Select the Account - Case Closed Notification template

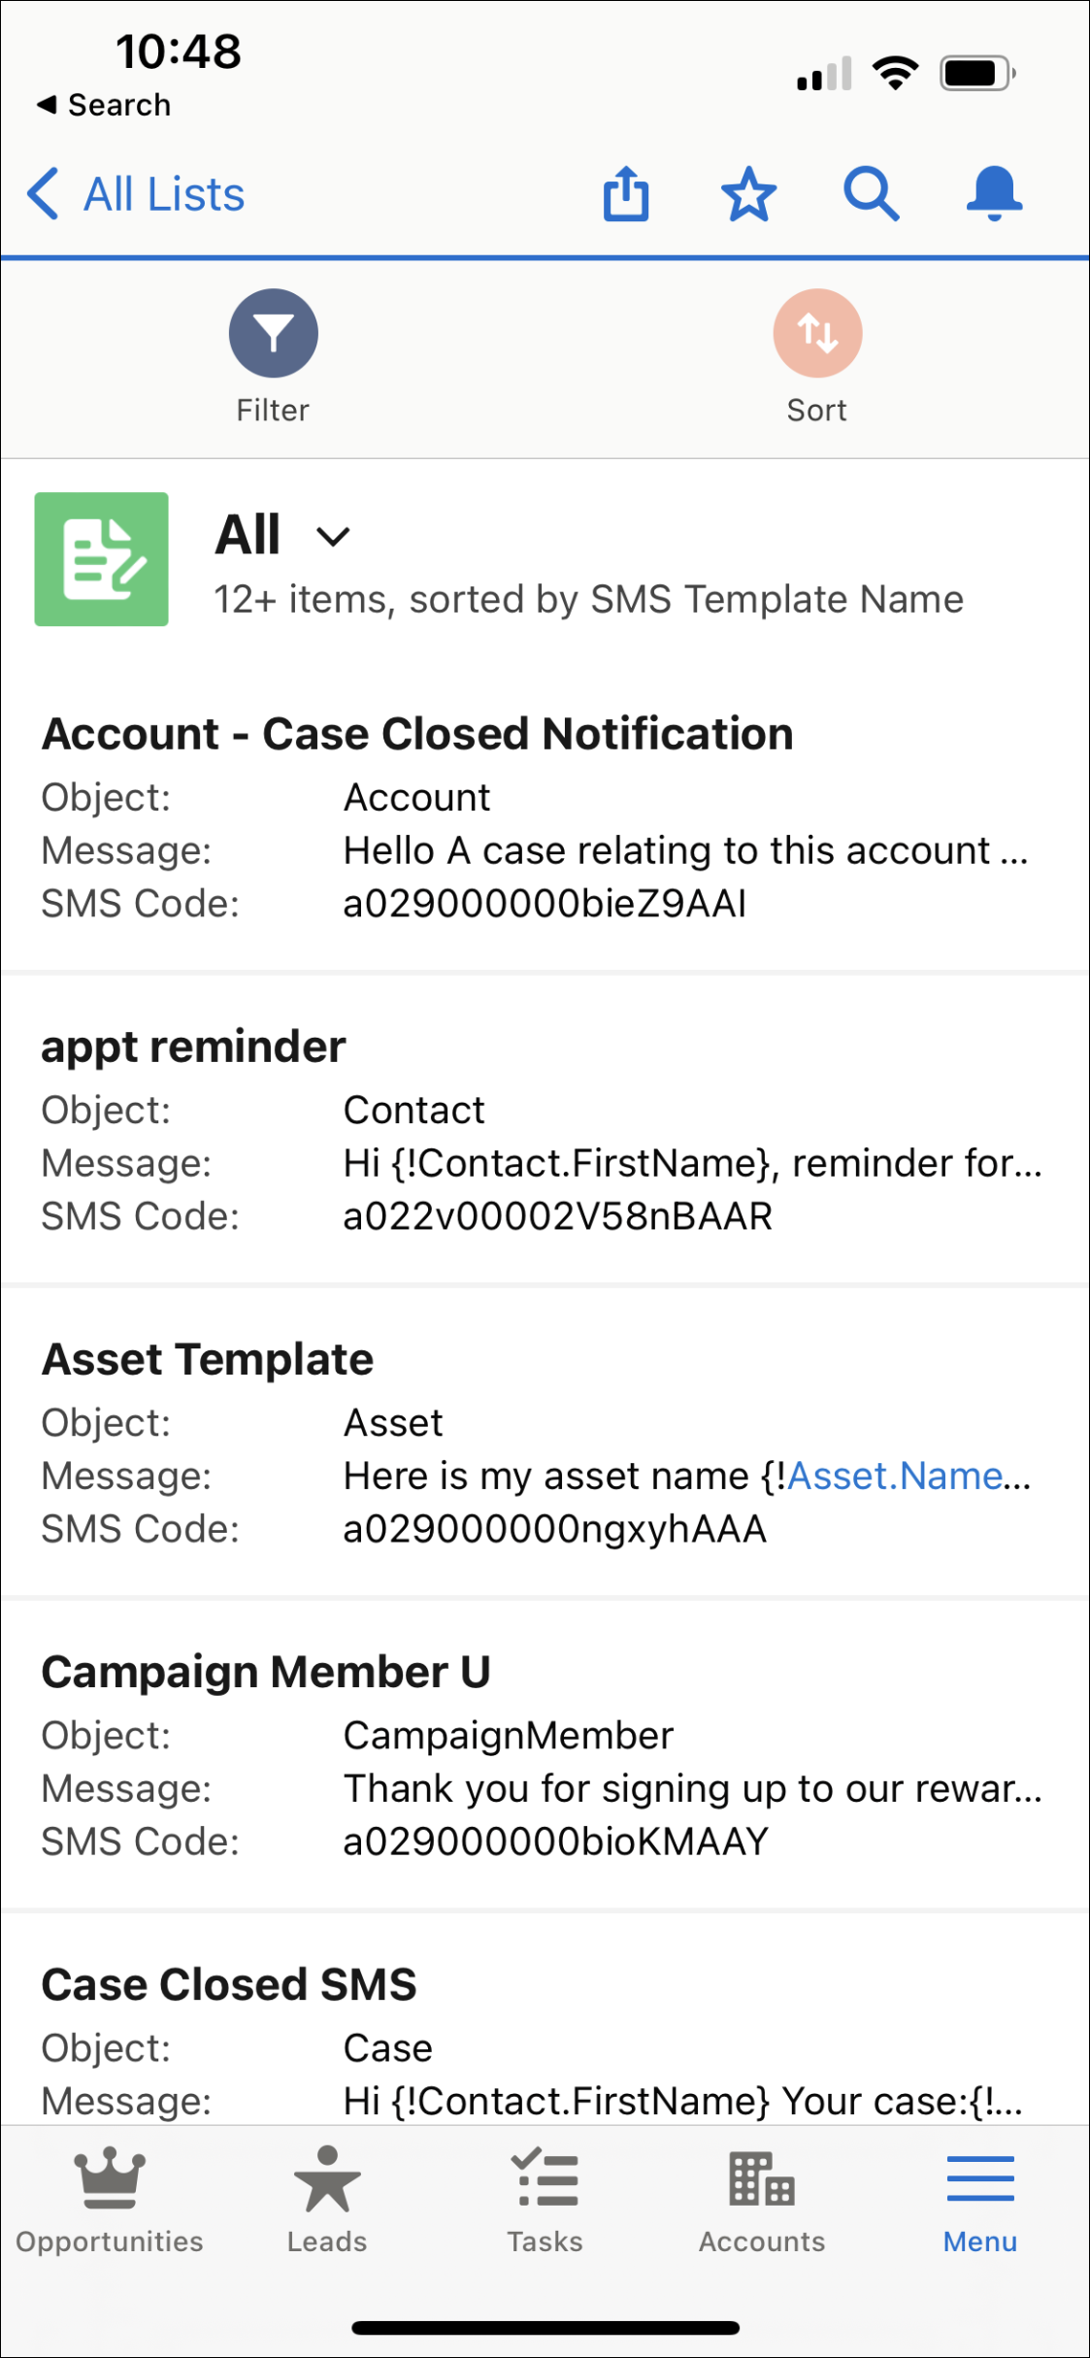click(417, 734)
